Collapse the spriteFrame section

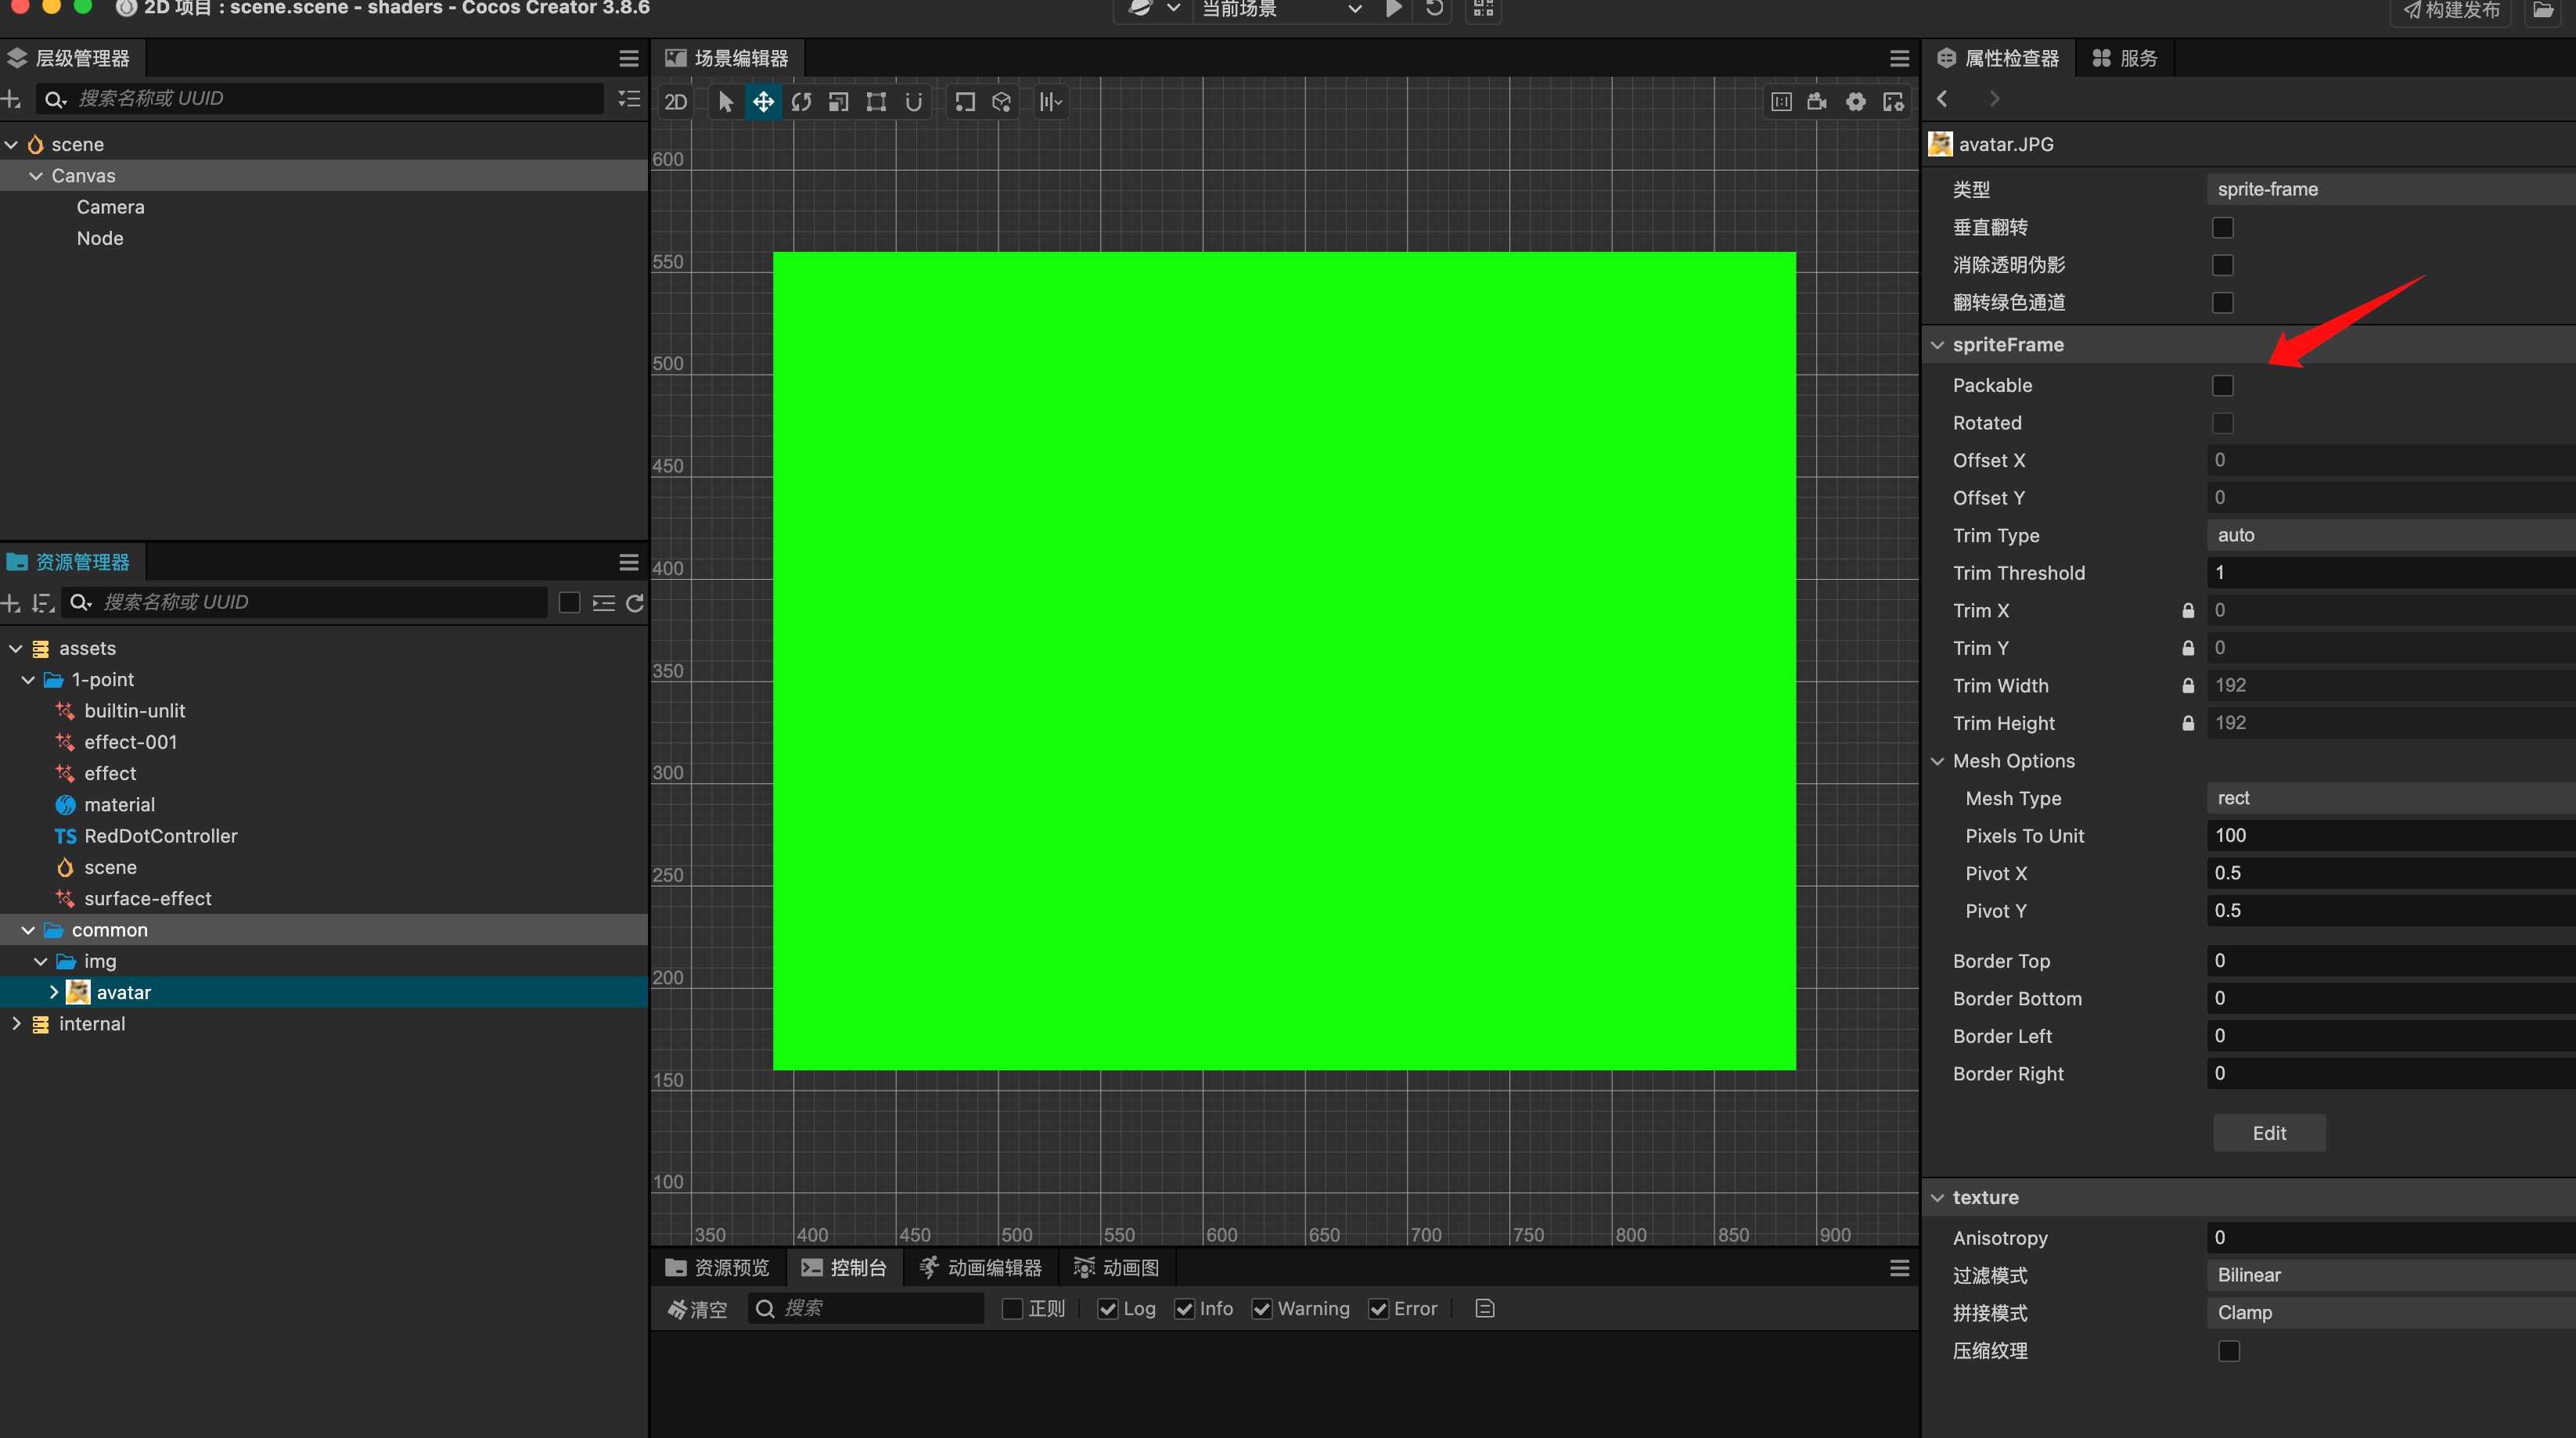pos(1938,345)
